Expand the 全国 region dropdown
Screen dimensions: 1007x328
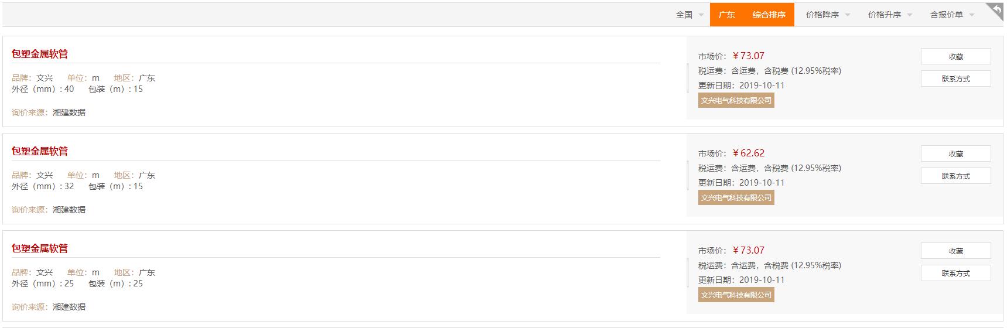point(689,15)
